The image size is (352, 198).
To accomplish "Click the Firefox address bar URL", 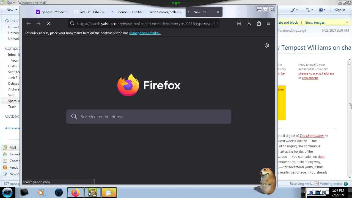I will point(147,24).
